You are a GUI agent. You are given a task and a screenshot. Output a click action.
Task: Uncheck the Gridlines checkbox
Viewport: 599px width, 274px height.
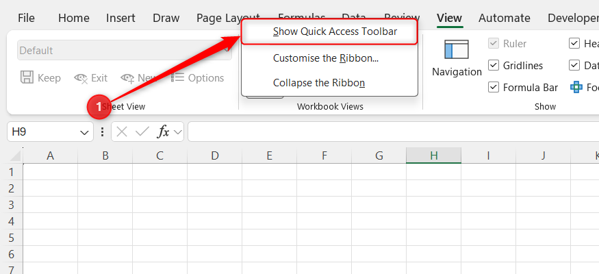pyautogui.click(x=494, y=65)
